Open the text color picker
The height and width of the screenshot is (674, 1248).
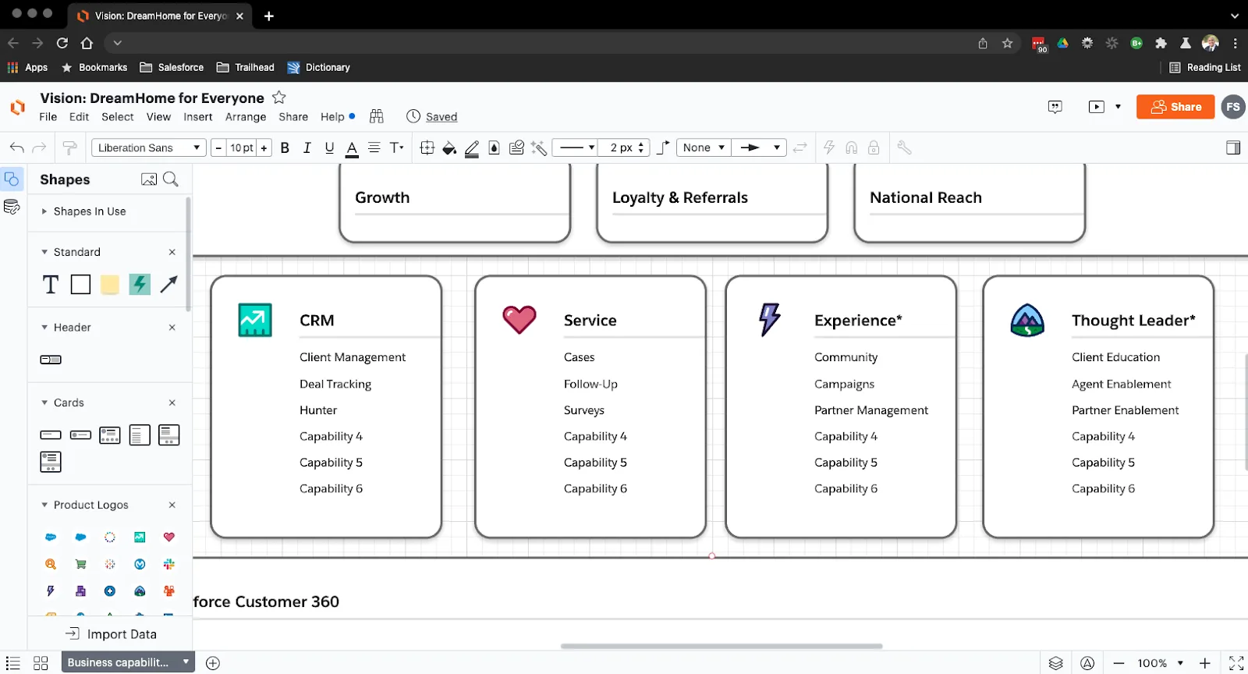point(352,148)
